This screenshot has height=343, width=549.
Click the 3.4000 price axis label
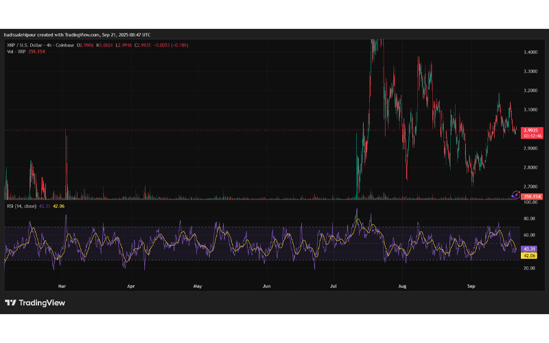click(530, 52)
